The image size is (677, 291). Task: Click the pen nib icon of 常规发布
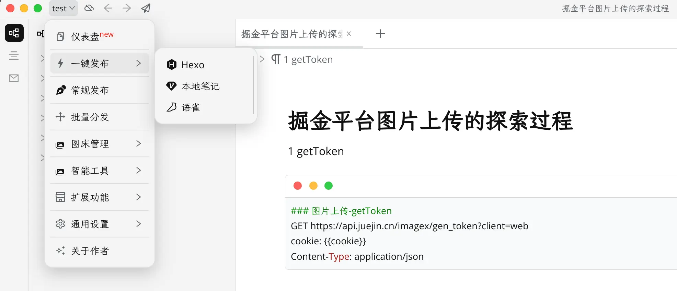click(x=61, y=90)
